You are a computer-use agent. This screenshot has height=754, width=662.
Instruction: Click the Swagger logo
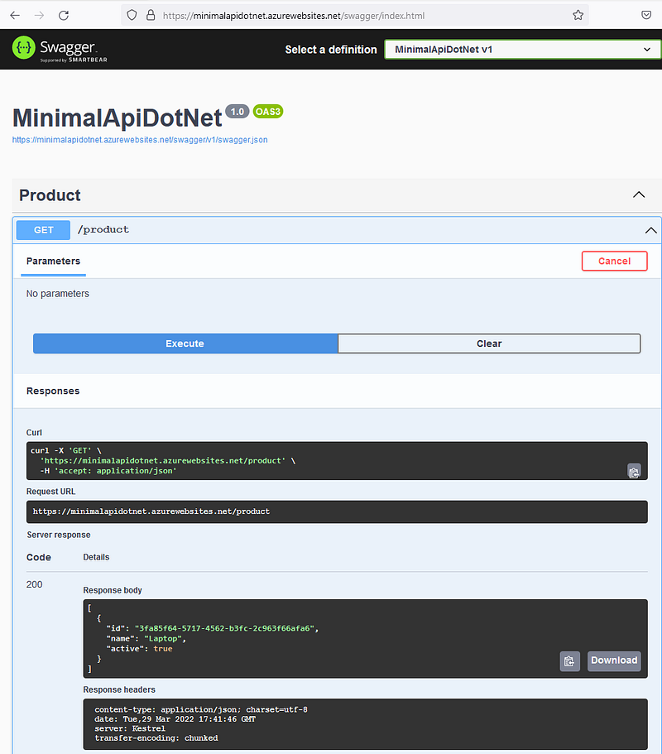(60, 49)
